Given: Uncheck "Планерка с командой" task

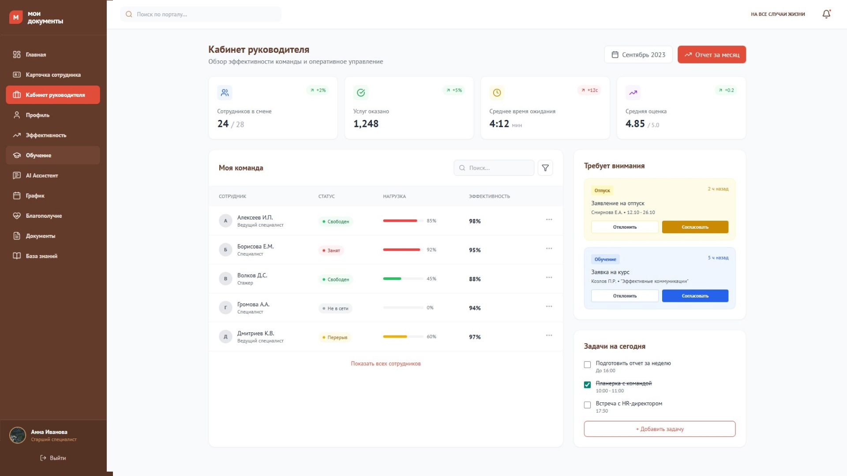Looking at the screenshot, I should click(x=587, y=385).
